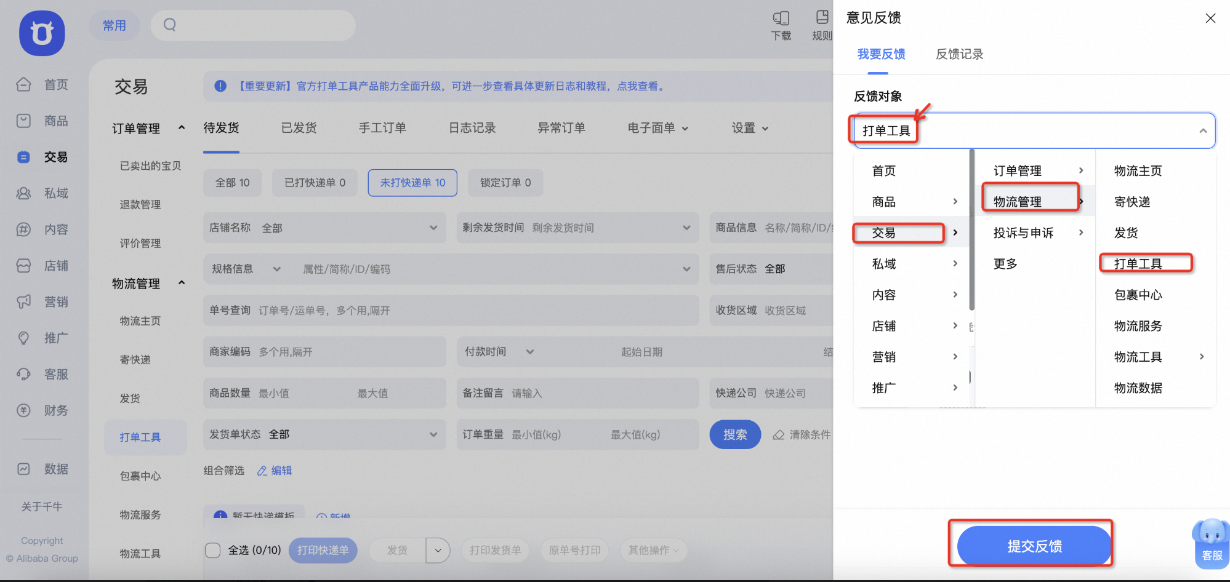This screenshot has height=582, width=1230.
Task: Open the 规格信息 type dropdown
Action: click(x=247, y=269)
